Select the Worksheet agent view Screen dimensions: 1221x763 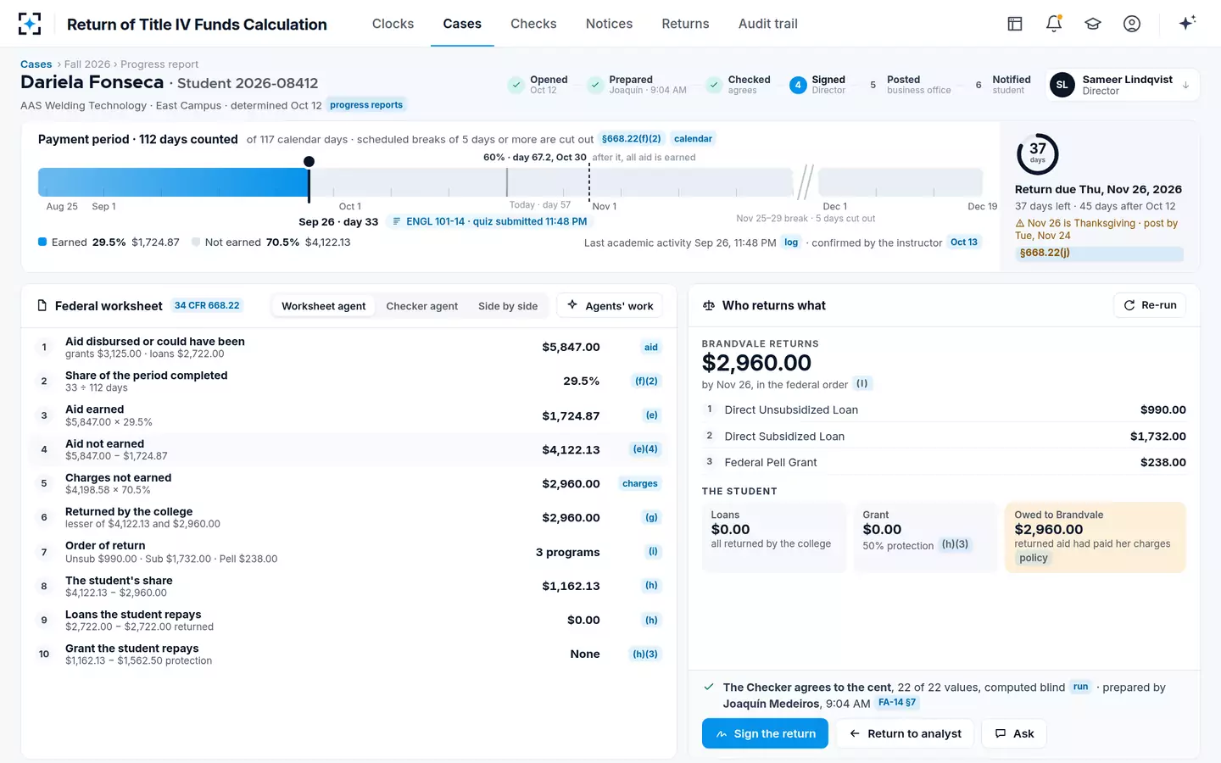click(324, 306)
